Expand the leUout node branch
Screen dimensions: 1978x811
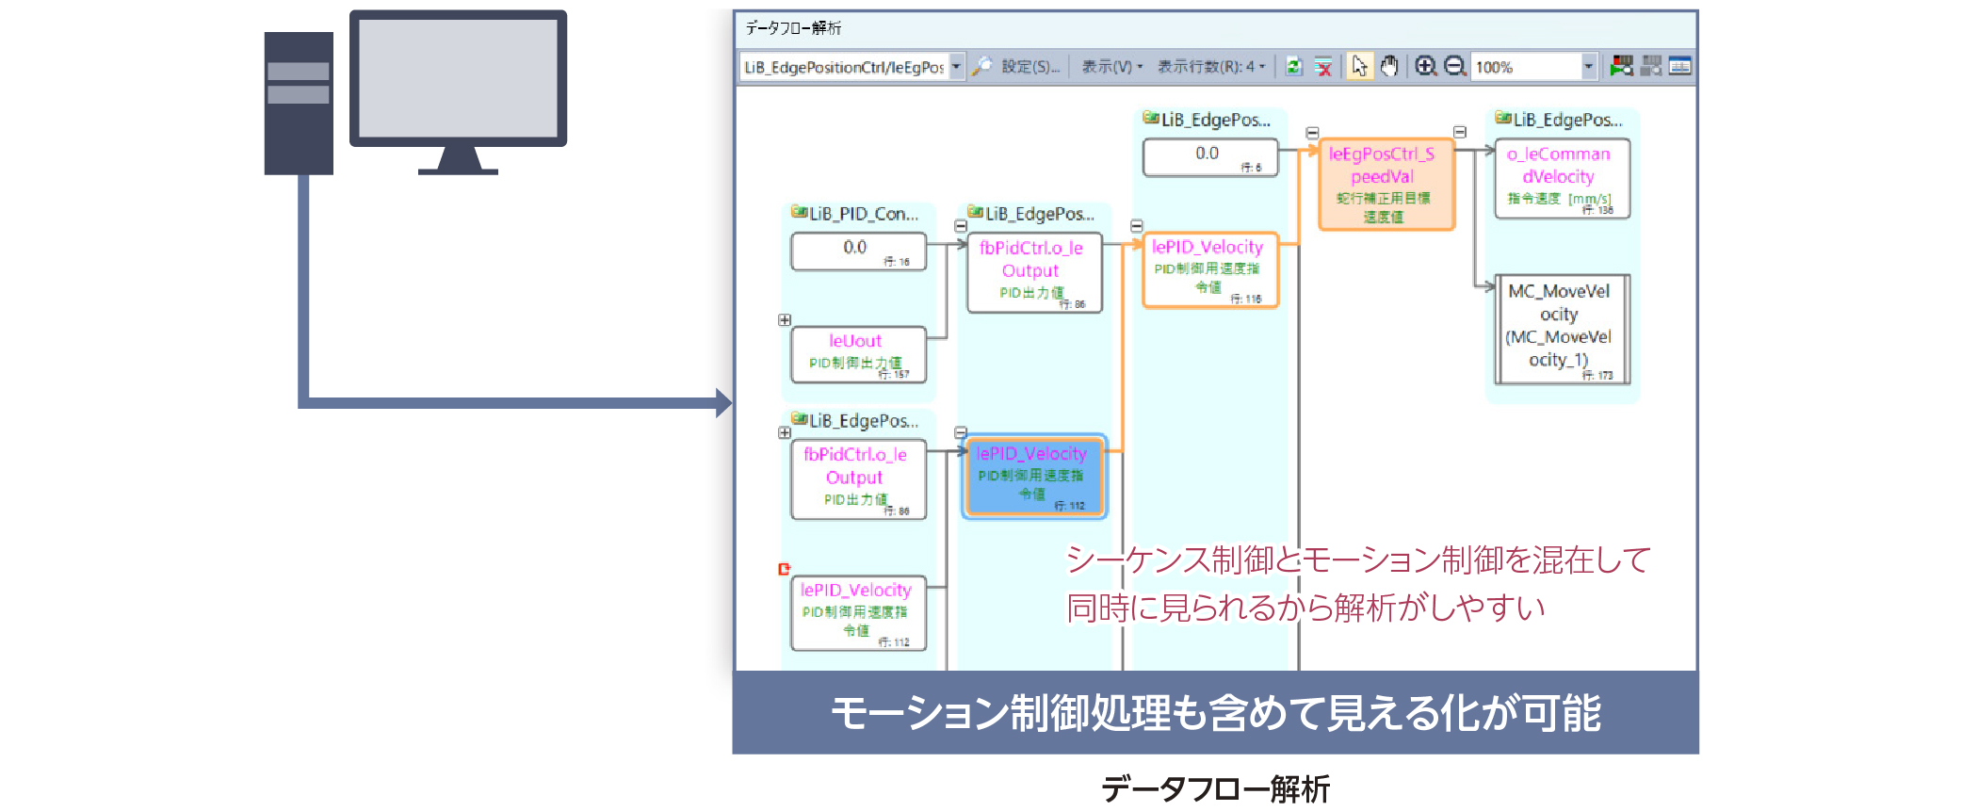pos(785,320)
